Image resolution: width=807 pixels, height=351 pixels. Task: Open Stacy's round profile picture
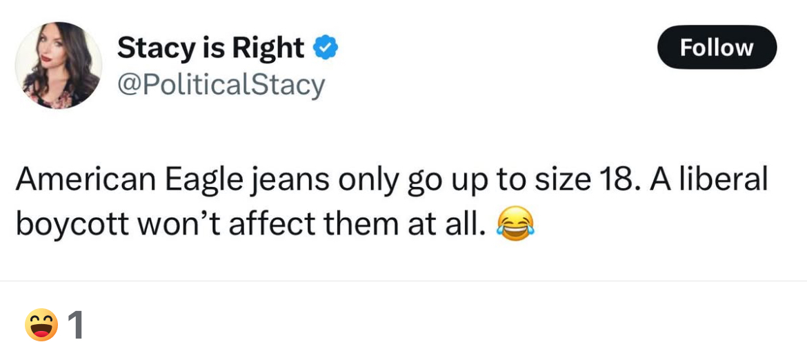click(59, 66)
